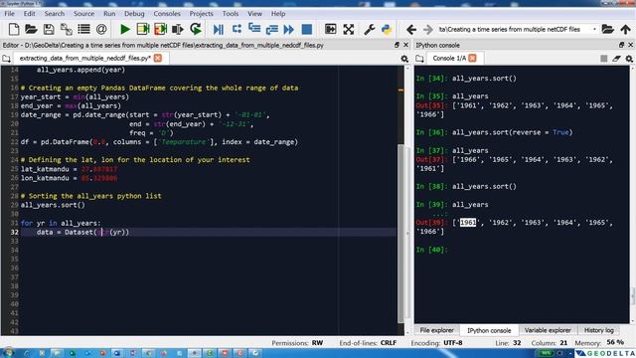The width and height of the screenshot is (636, 358).
Task: Open the Windows Start button
Action: [8, 353]
